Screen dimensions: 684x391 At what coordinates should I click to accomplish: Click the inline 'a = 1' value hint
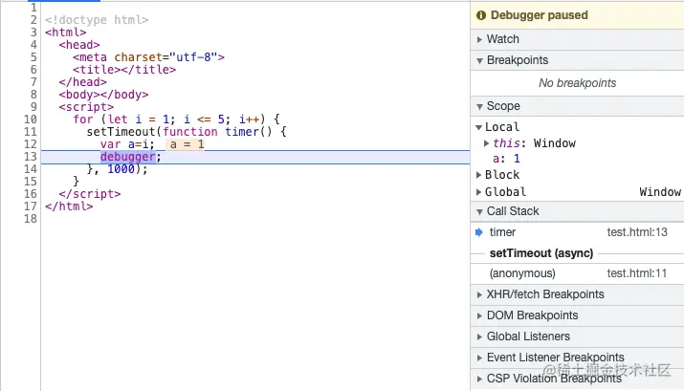[x=186, y=144]
